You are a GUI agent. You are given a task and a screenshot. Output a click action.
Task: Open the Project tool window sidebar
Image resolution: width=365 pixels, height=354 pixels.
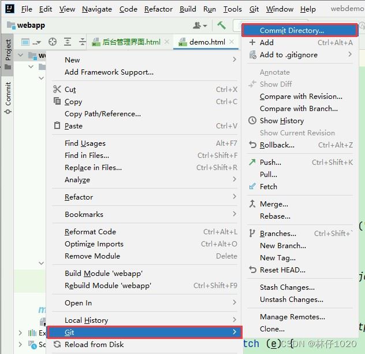pyautogui.click(x=8, y=54)
